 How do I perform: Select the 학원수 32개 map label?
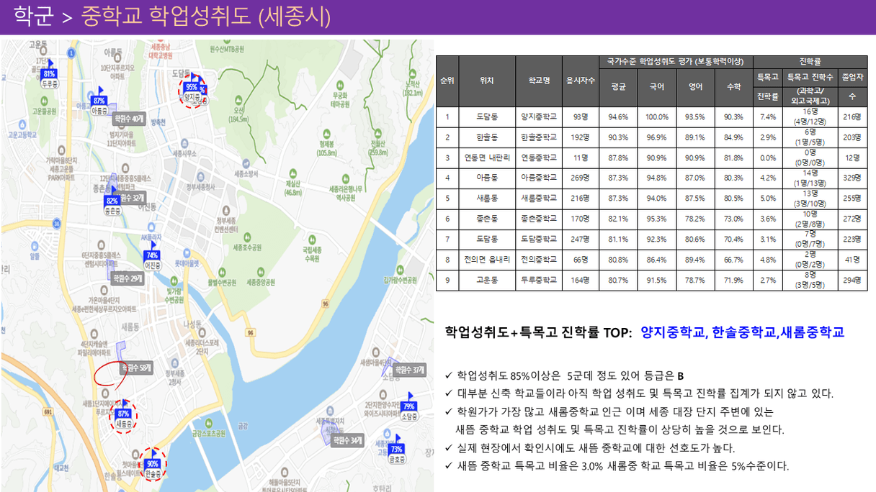130,197
